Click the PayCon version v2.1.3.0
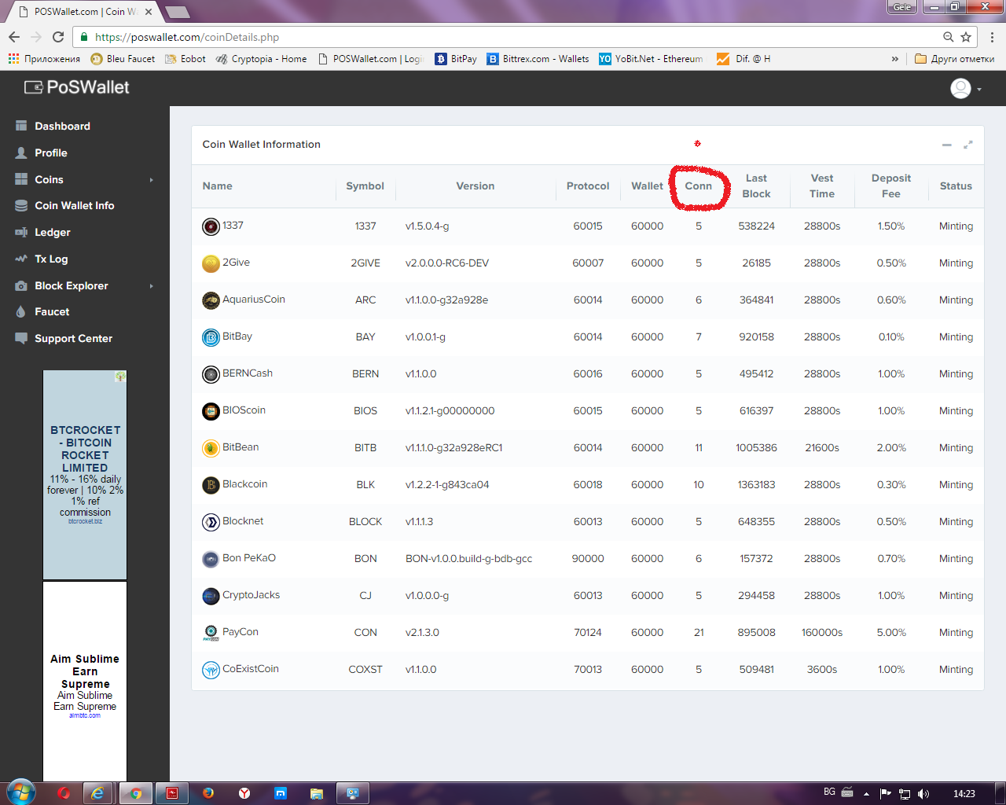This screenshot has height=805, width=1006. pyautogui.click(x=422, y=633)
